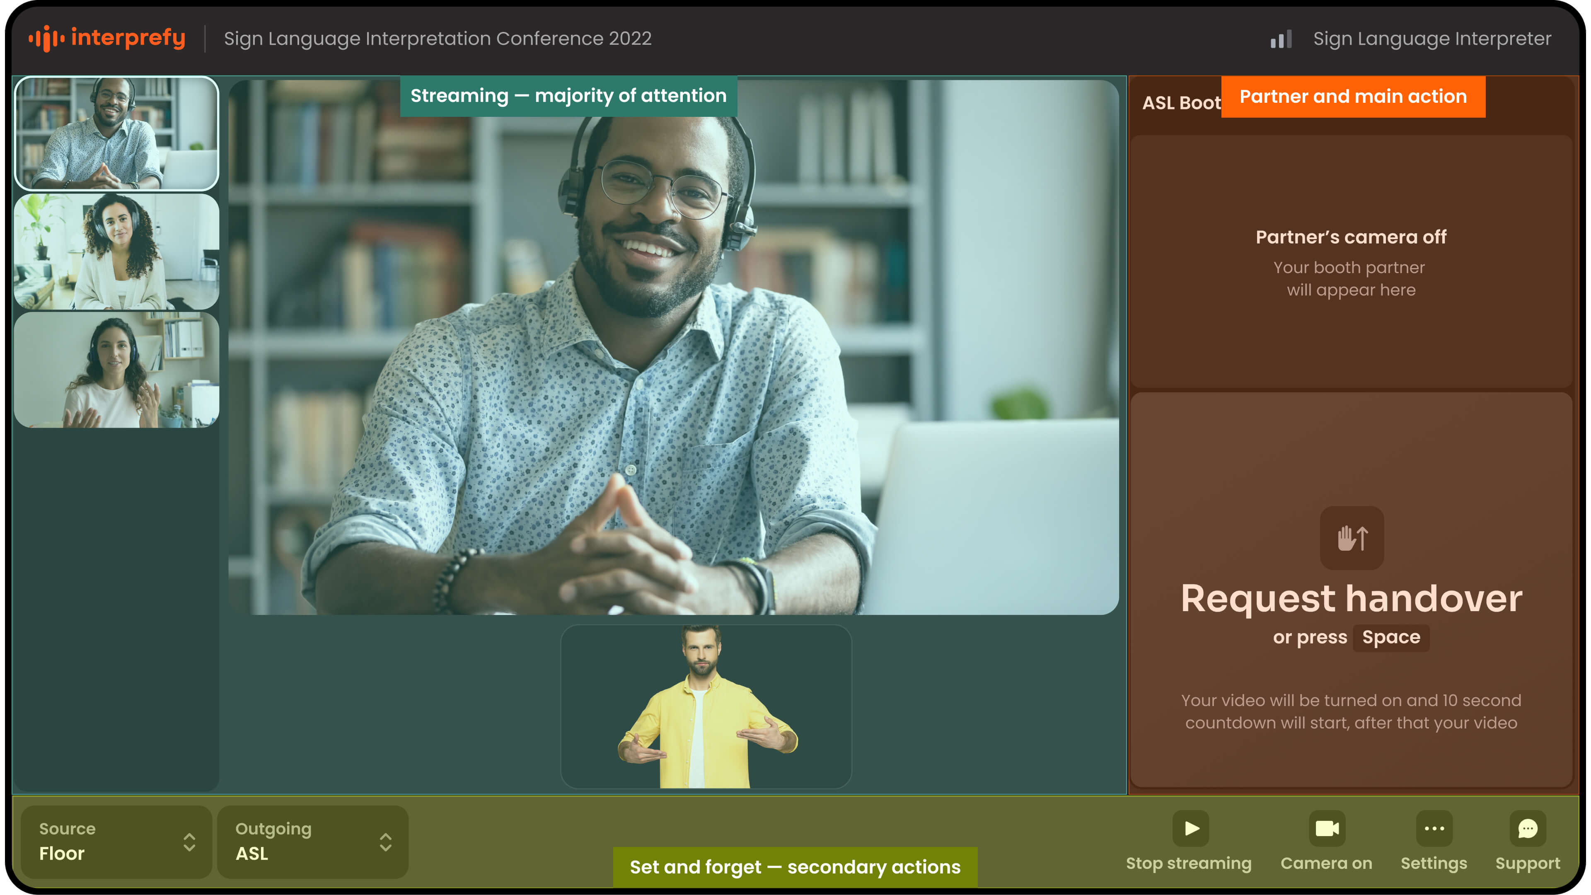The image size is (1591, 895).
Task: Open Settings via the three-dots icon
Action: click(x=1434, y=828)
